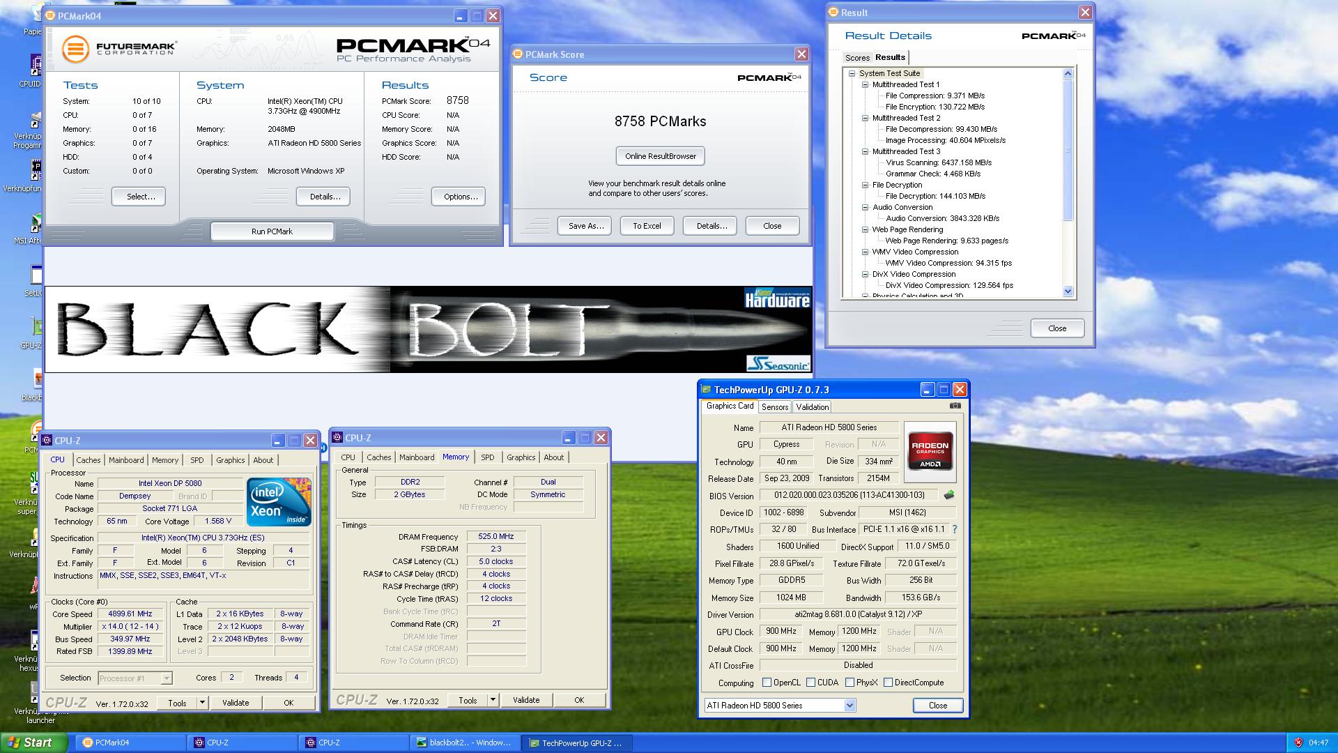
Task: Select the 'File Compression: 9.371 MB/s' tree row
Action: [935, 96]
